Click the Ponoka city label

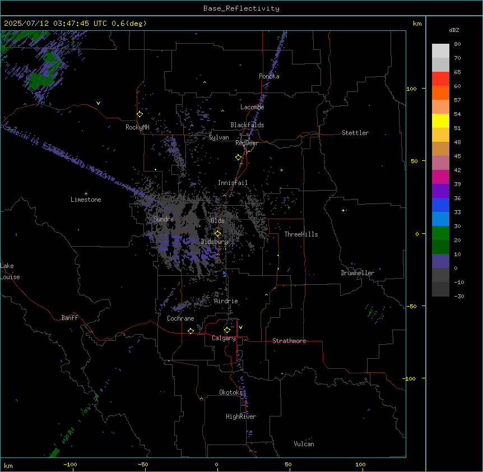(x=269, y=76)
